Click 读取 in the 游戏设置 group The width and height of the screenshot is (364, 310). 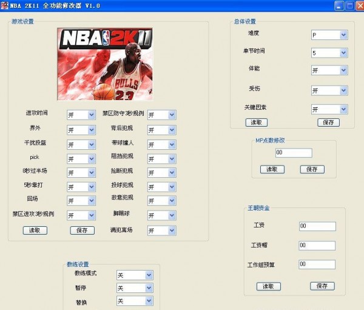35,231
